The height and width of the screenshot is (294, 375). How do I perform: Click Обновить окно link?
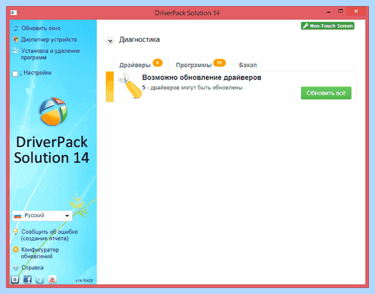coord(41,28)
